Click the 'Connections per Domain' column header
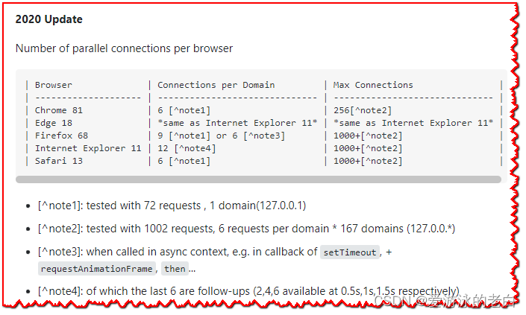526x315 pixels. coord(216,85)
